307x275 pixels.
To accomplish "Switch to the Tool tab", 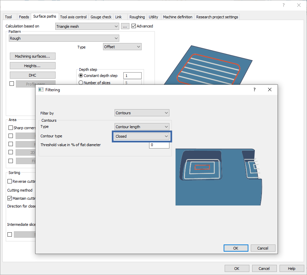I will pos(8,17).
